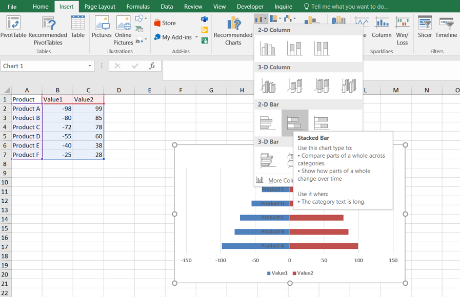460x297 pixels.
Task: Select cell A1 containing Product
Action: [27, 99]
